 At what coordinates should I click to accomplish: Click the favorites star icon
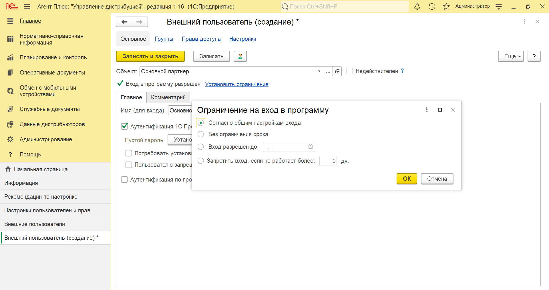pyautogui.click(x=446, y=7)
